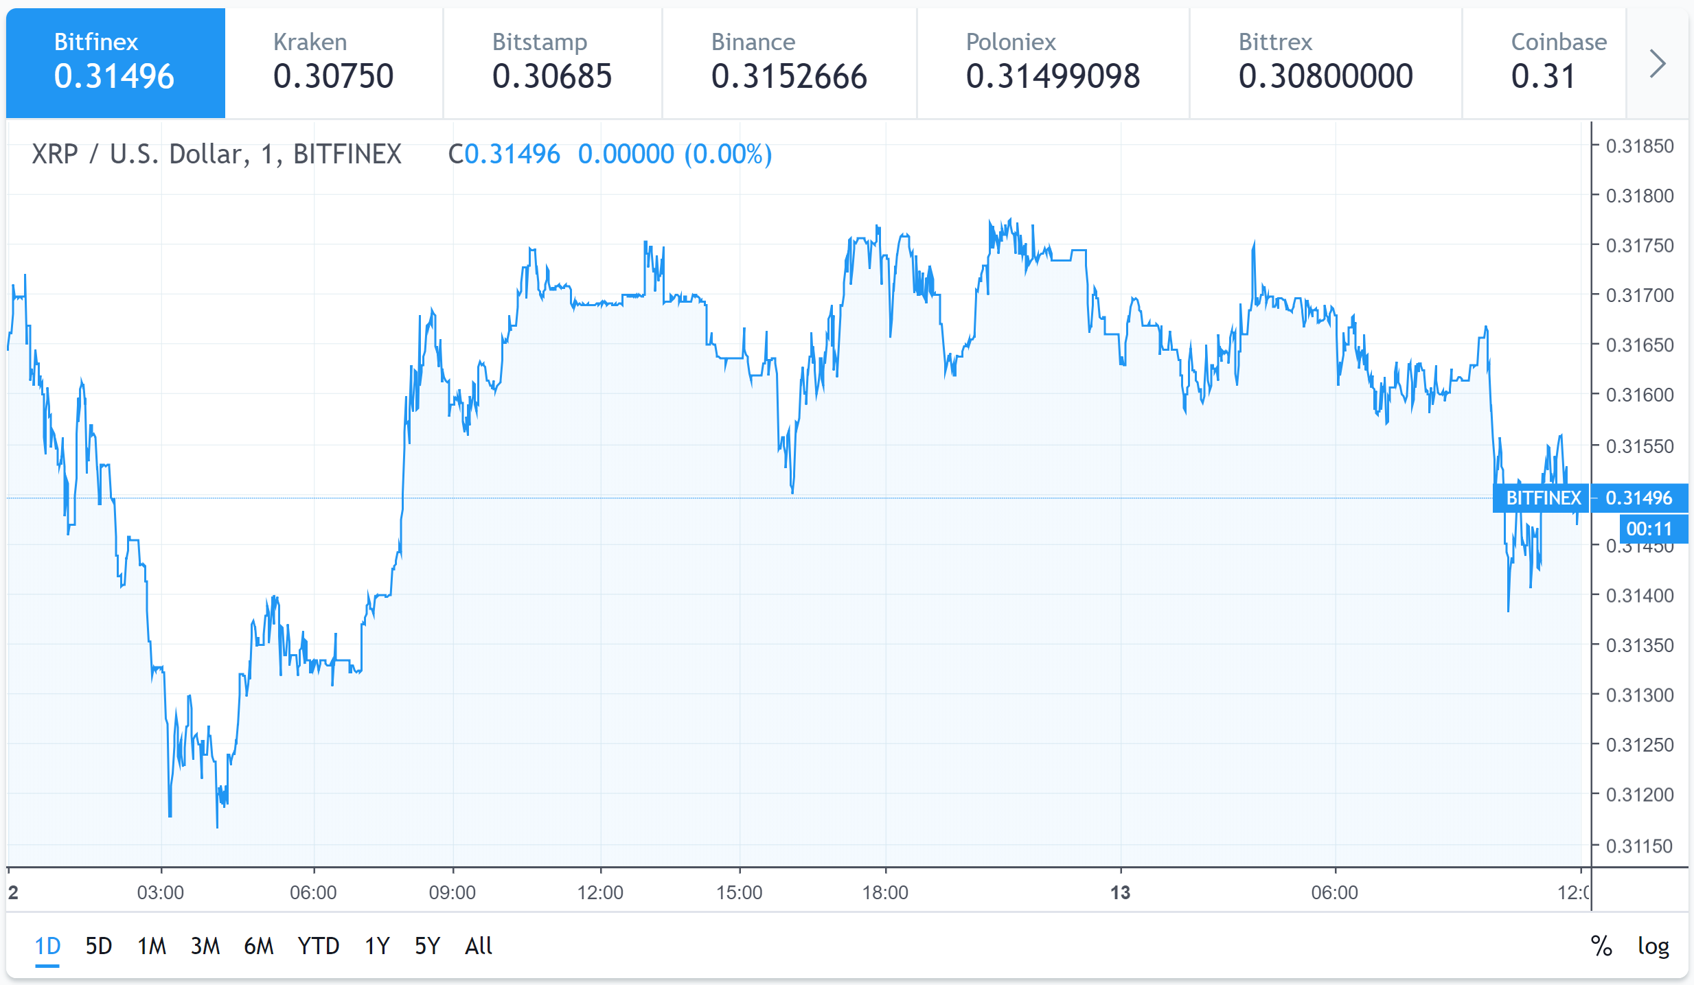Enable log scale for price axis

tap(1653, 946)
